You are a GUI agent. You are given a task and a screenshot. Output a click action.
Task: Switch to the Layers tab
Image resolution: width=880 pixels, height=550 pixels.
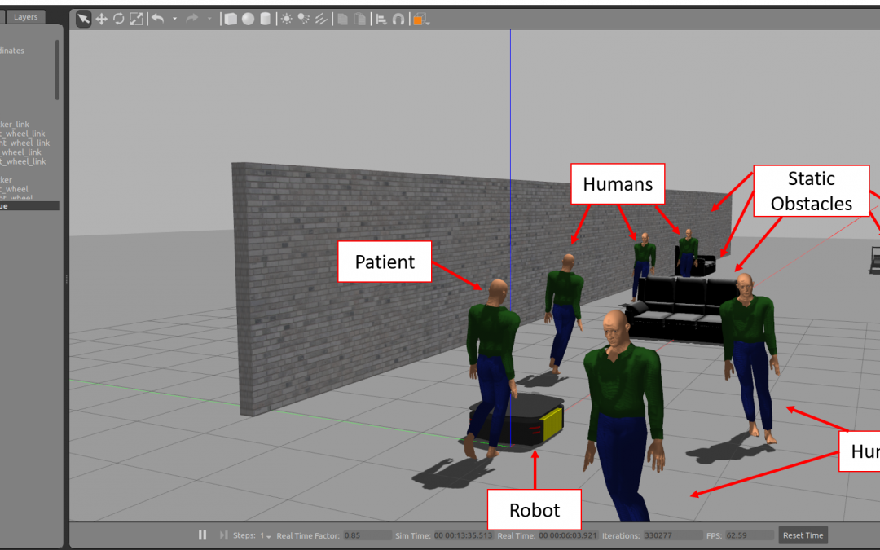(x=25, y=16)
